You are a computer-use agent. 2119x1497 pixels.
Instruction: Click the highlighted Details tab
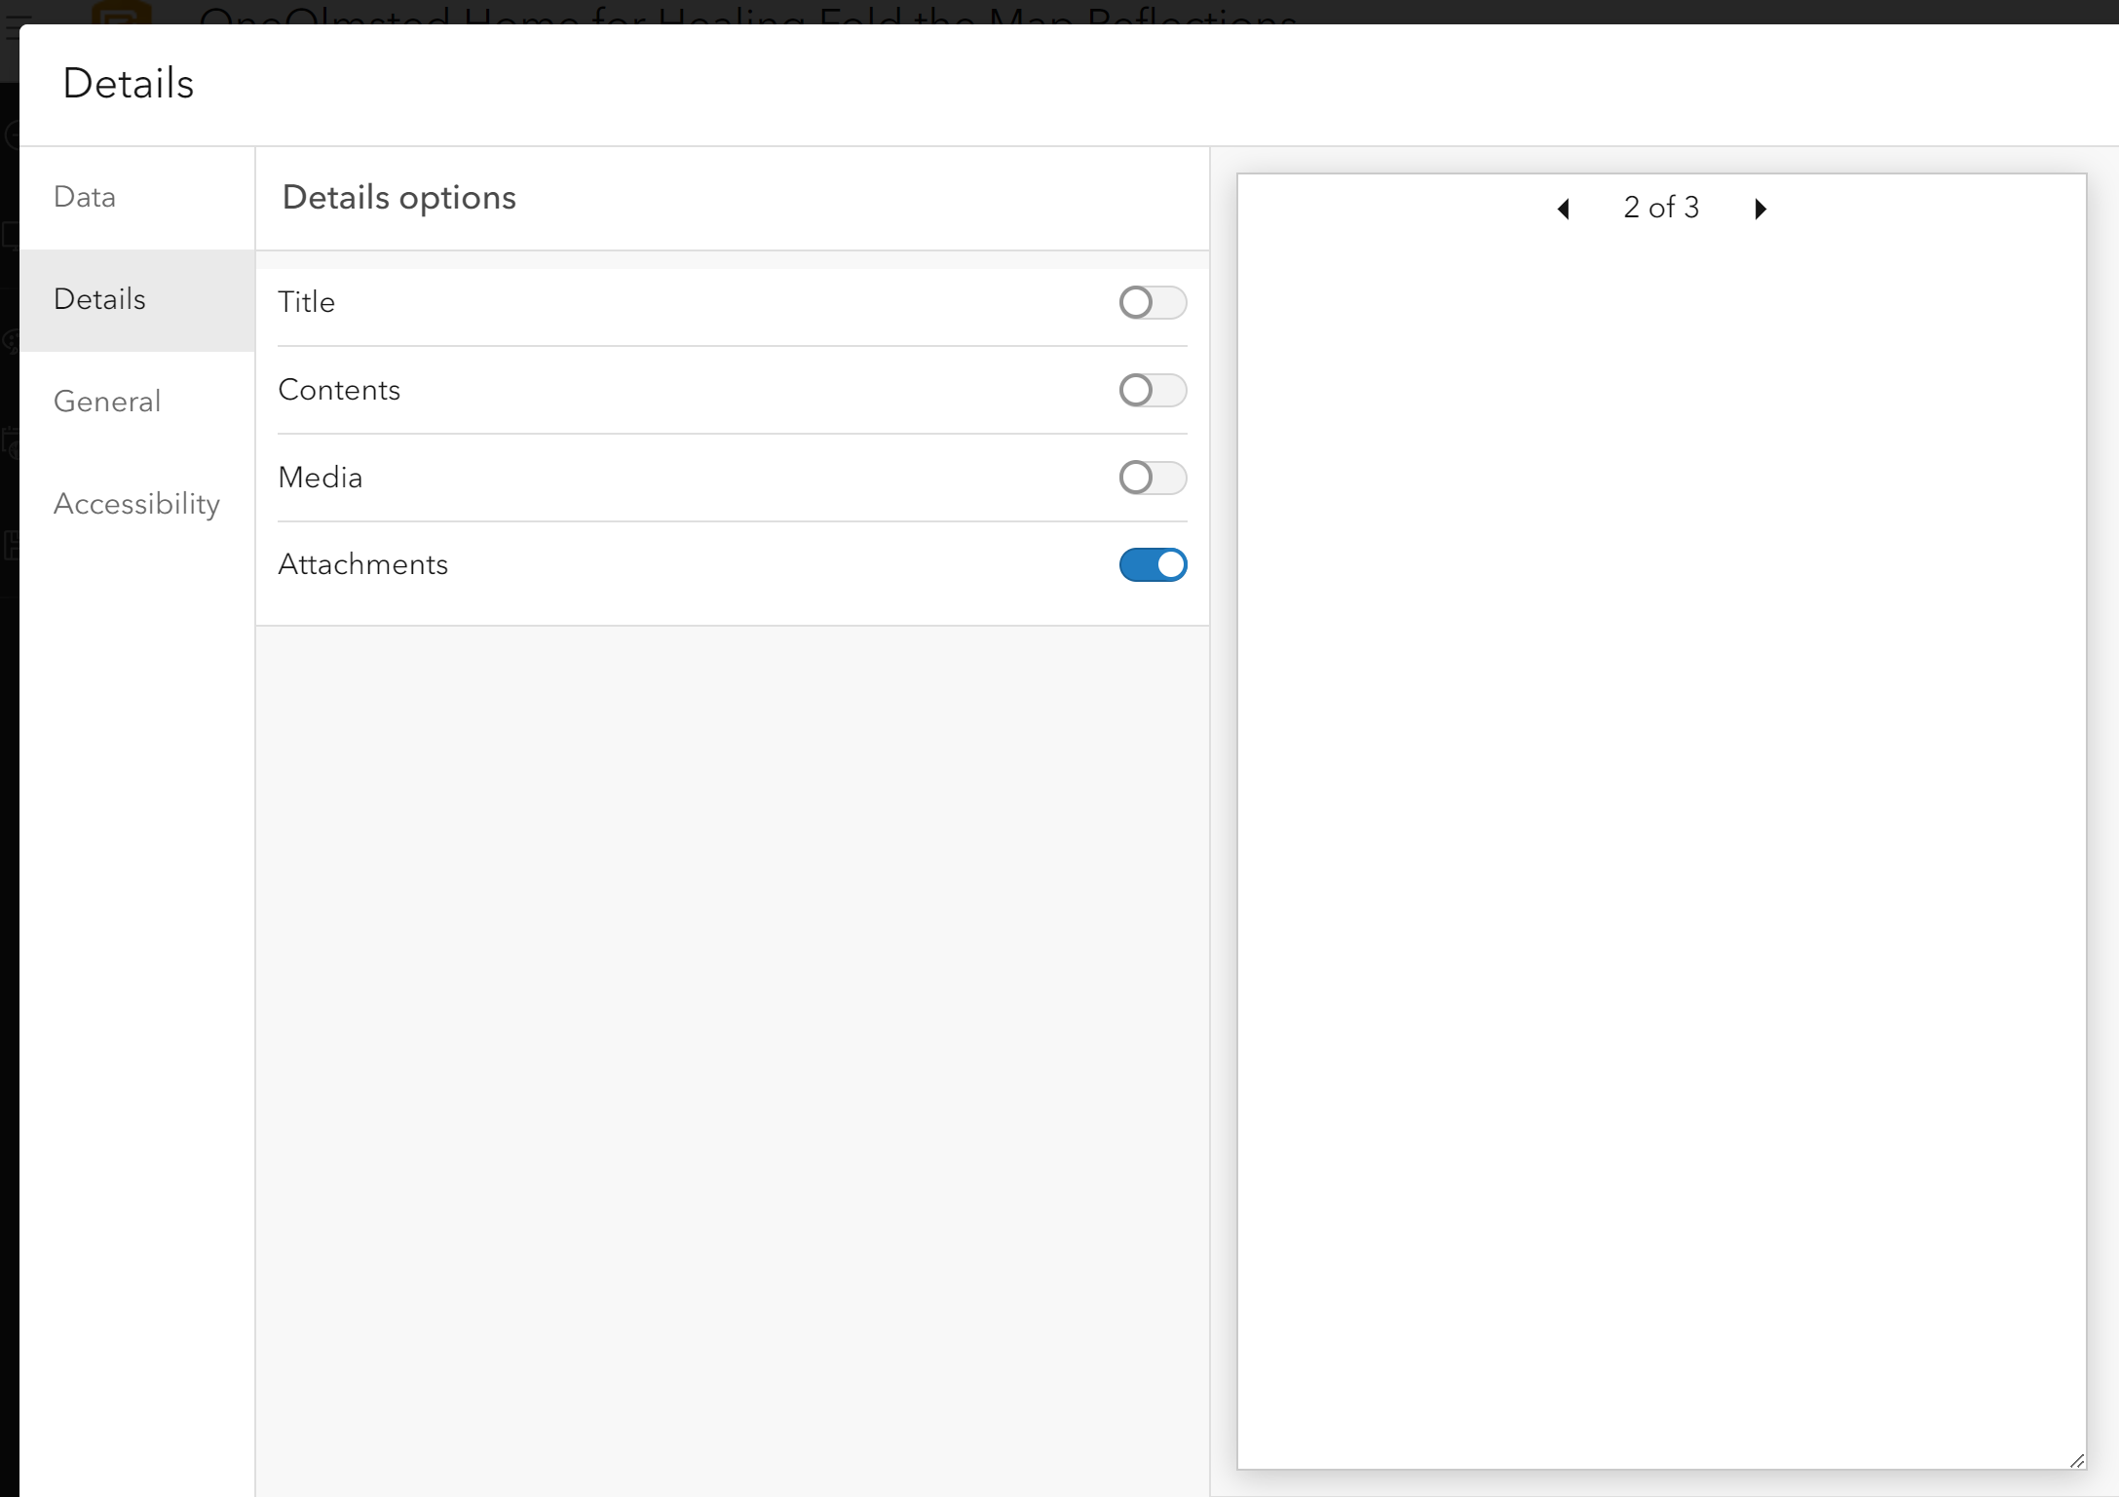point(98,299)
